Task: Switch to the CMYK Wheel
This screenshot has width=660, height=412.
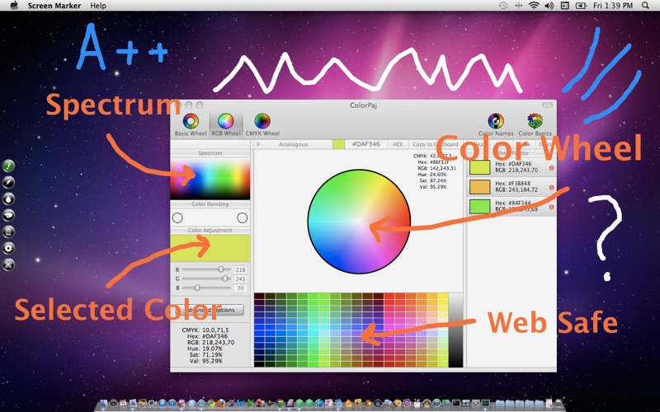Action: pos(262,124)
